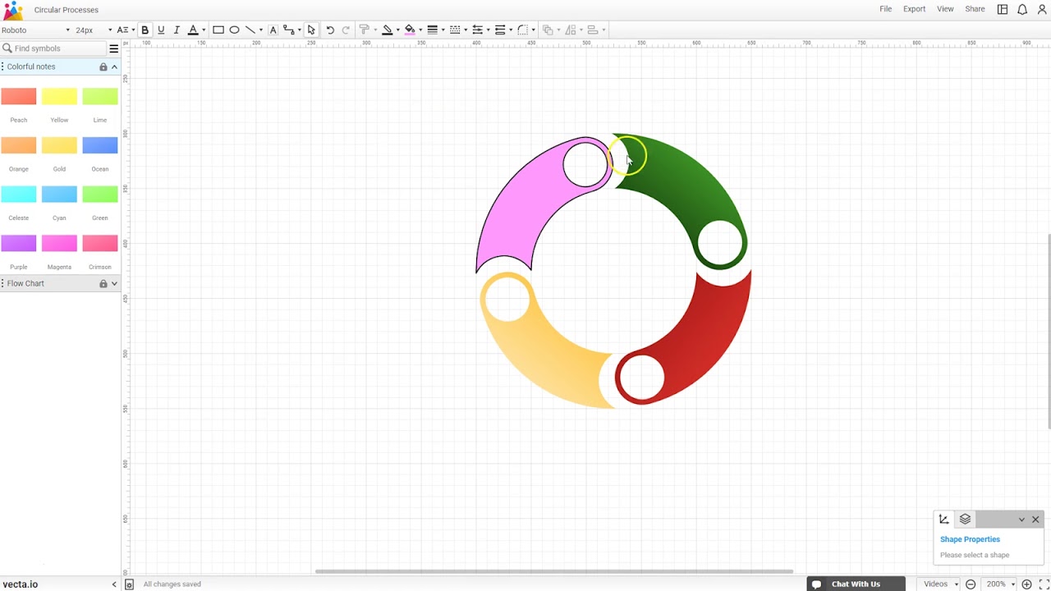
Task: Open the stroke color pen tool
Action: pos(388,30)
